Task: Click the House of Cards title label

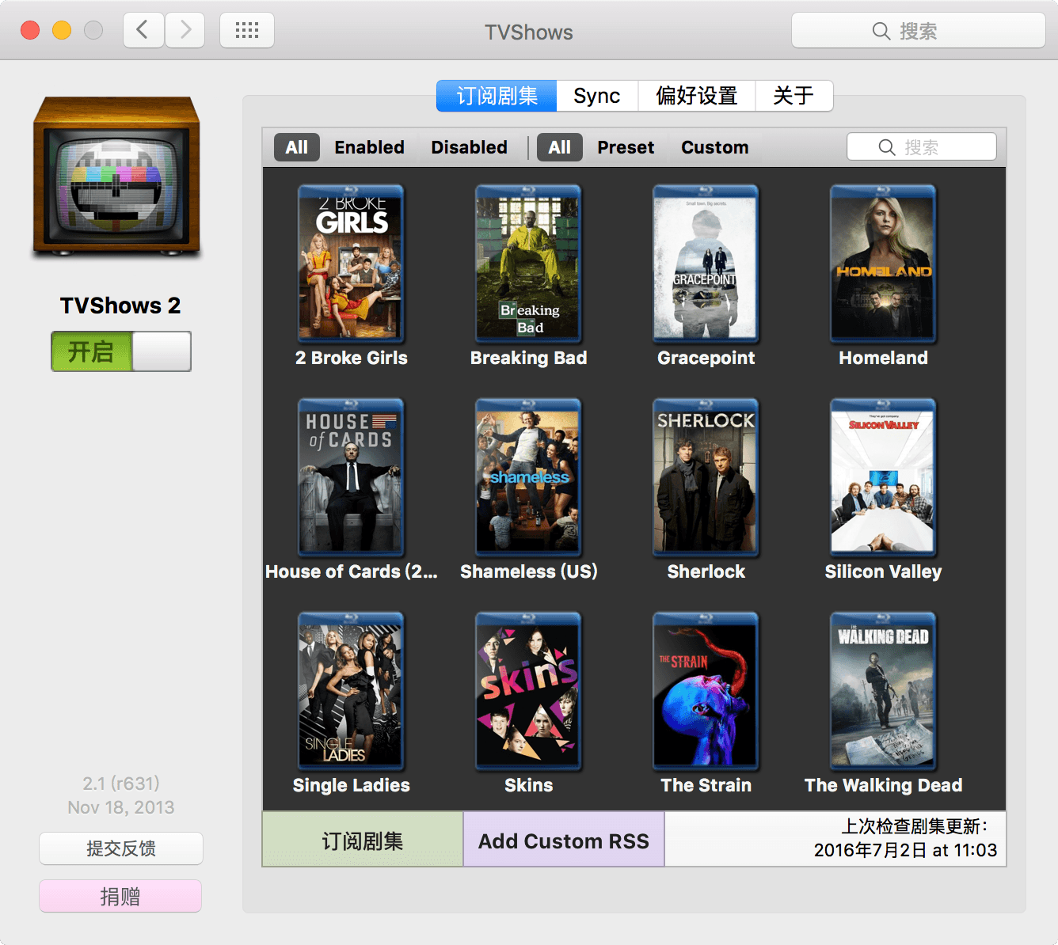Action: [351, 571]
